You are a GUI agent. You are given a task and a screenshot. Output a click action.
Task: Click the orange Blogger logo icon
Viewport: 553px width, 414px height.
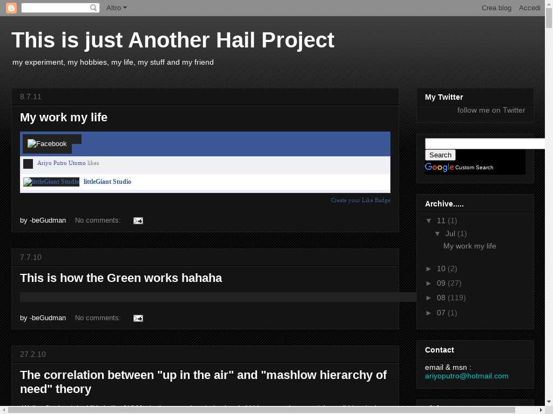[11, 8]
